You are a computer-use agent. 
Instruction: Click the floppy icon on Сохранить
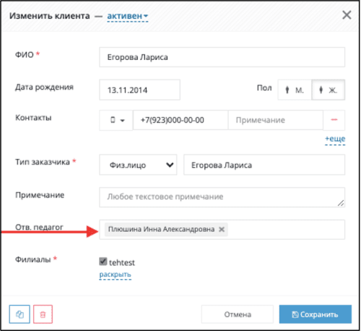click(x=295, y=314)
